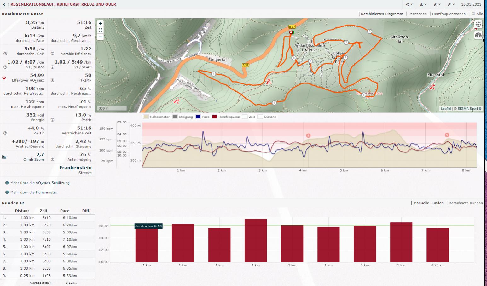Click the help icon beside Aerobic Efficiency
The image size is (487, 286).
(x=53, y=54)
